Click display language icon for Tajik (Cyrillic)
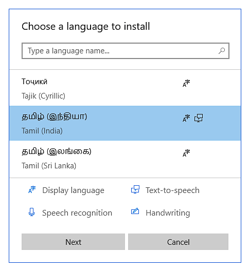The image size is (249, 271). [186, 83]
